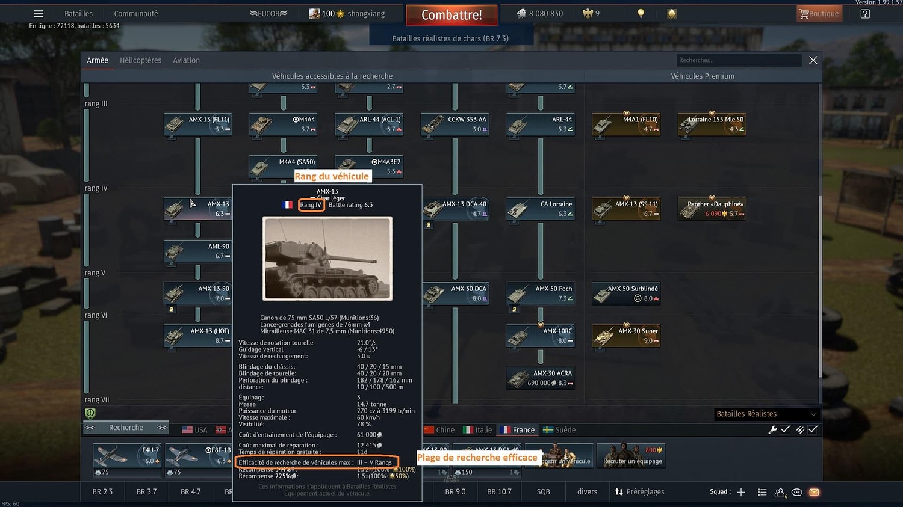The height and width of the screenshot is (507, 903).
Task: Click the Squad plus icon
Action: (740, 492)
